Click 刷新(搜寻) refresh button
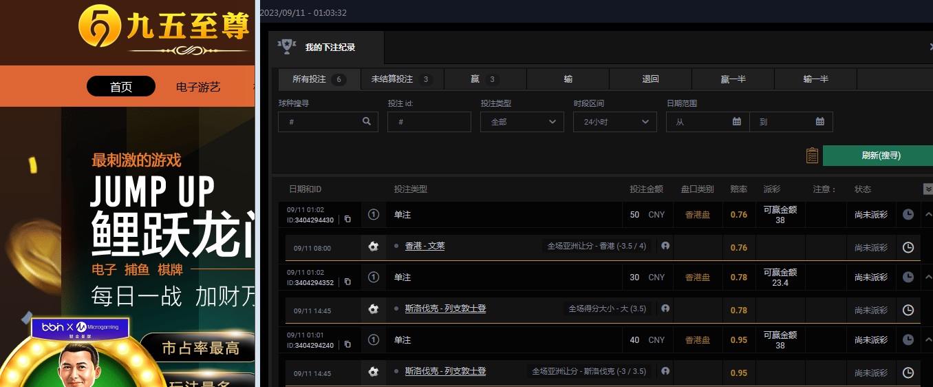 click(x=878, y=156)
